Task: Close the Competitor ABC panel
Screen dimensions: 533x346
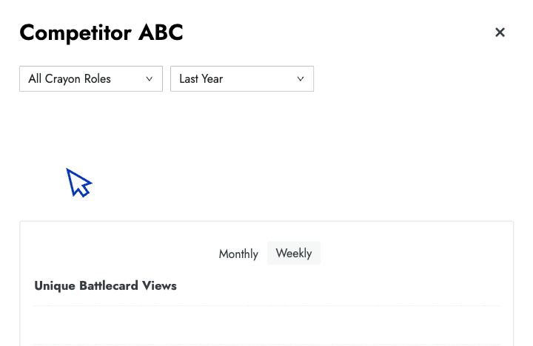Action: pos(500,33)
